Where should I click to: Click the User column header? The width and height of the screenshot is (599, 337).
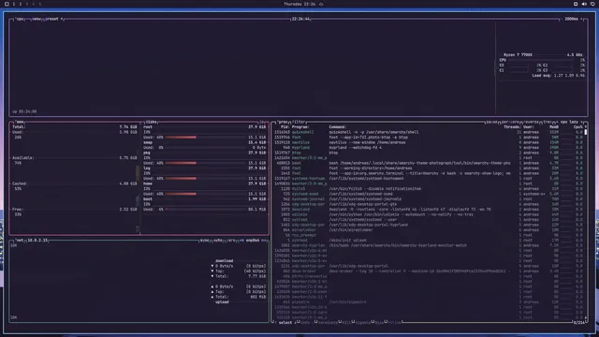point(529,127)
